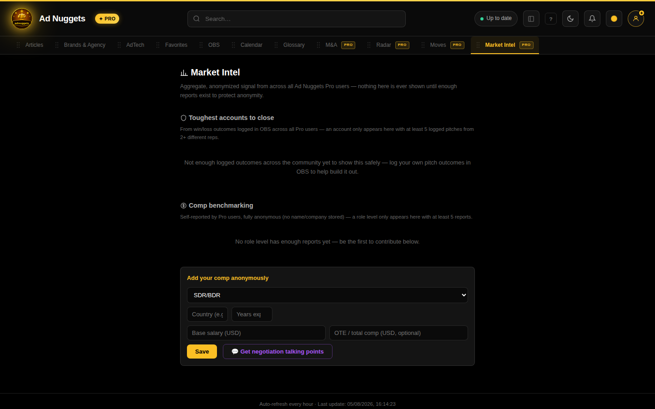This screenshot has height=409, width=655.
Task: Click drag handle dots beside Calendar
Action: [x=233, y=45]
